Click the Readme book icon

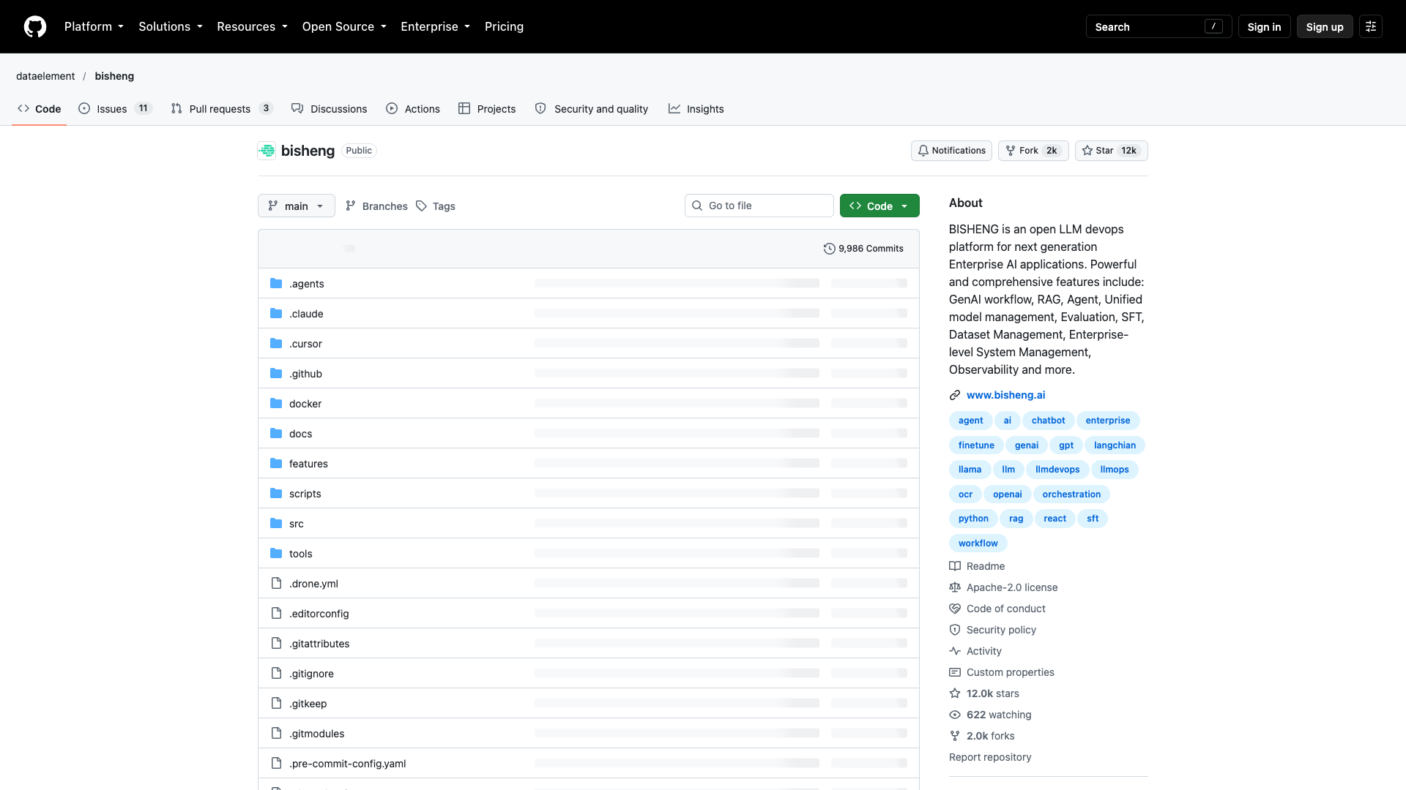click(955, 566)
